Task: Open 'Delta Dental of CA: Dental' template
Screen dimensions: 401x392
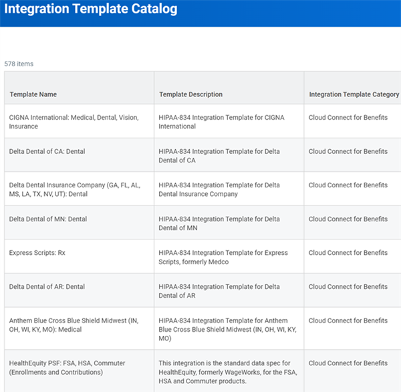Action: point(47,152)
